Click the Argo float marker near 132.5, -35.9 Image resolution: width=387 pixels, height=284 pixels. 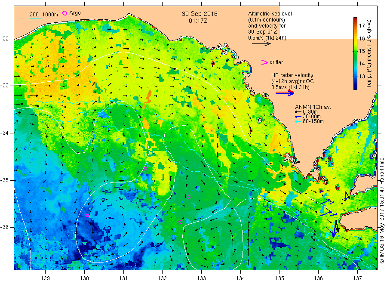coord(181,222)
